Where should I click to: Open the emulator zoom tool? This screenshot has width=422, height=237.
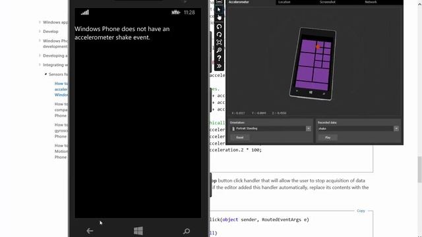click(x=219, y=50)
